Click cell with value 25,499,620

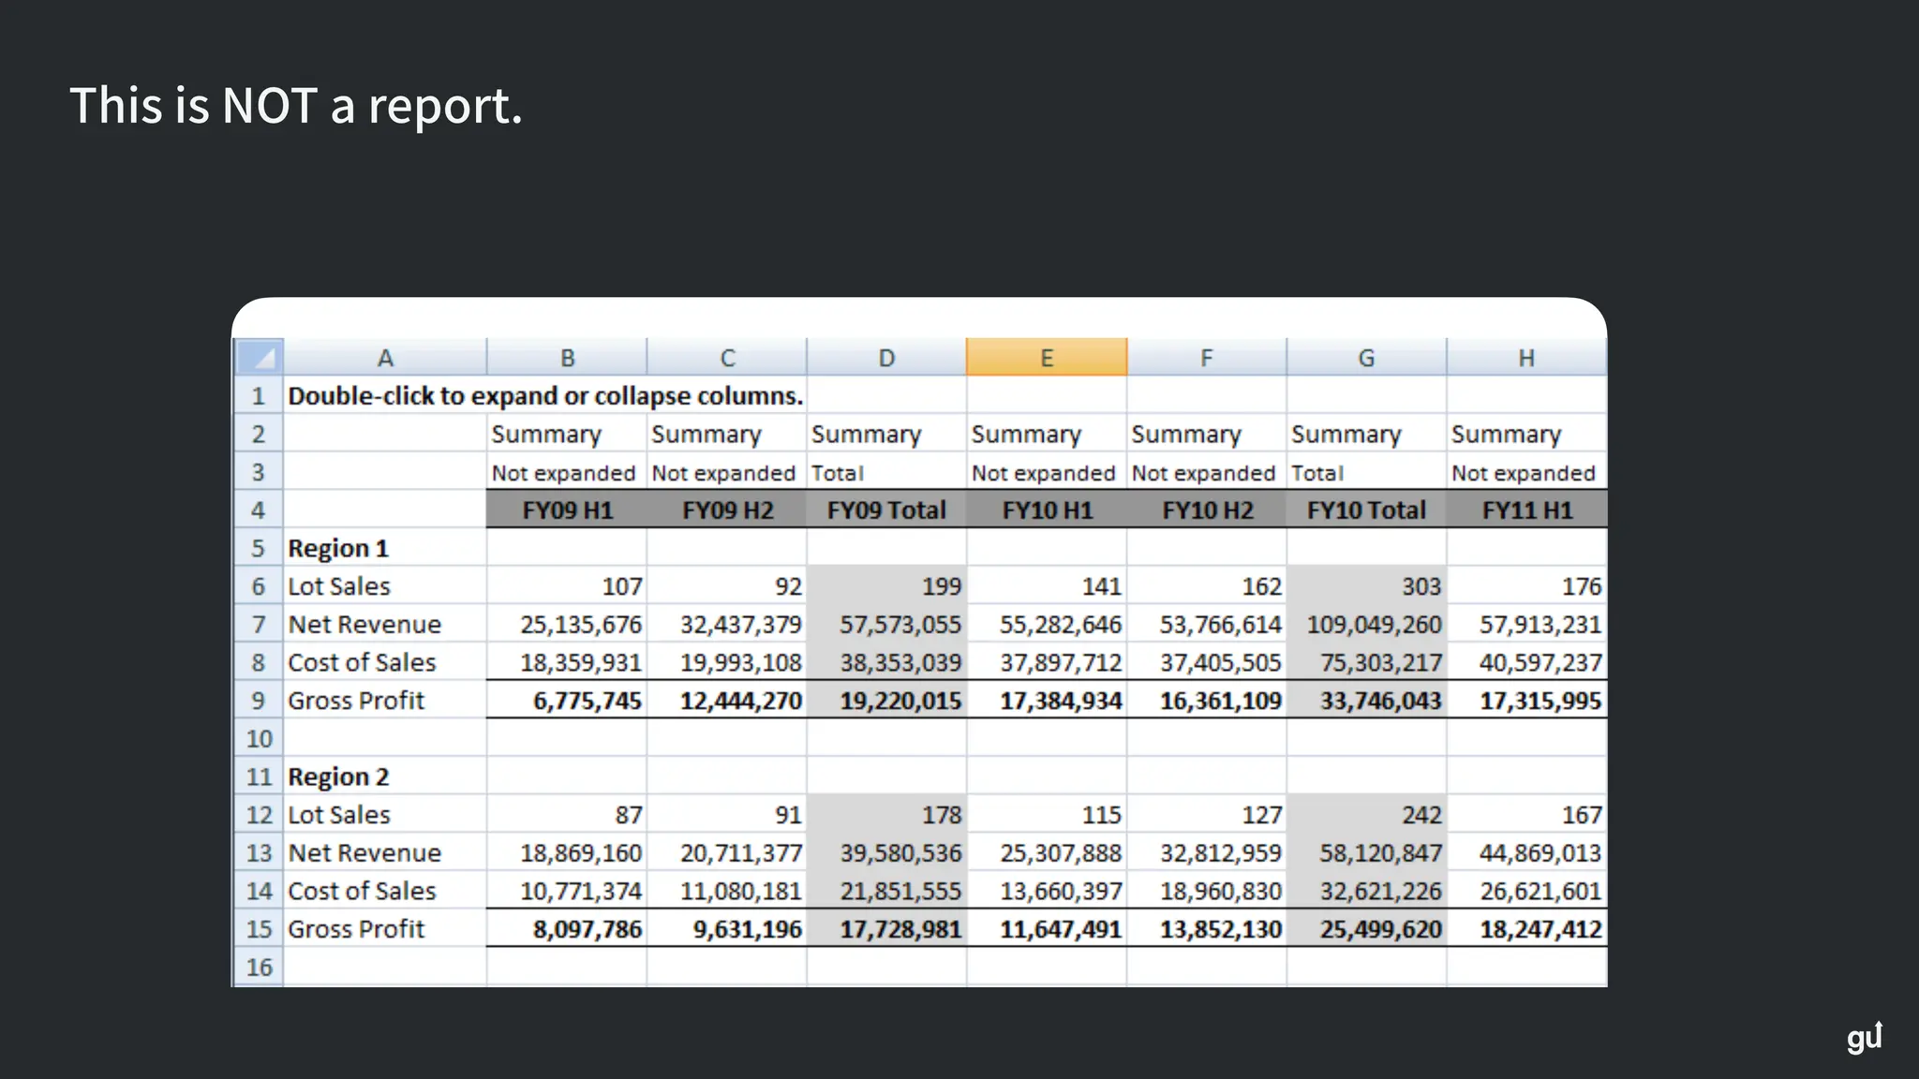point(1366,928)
